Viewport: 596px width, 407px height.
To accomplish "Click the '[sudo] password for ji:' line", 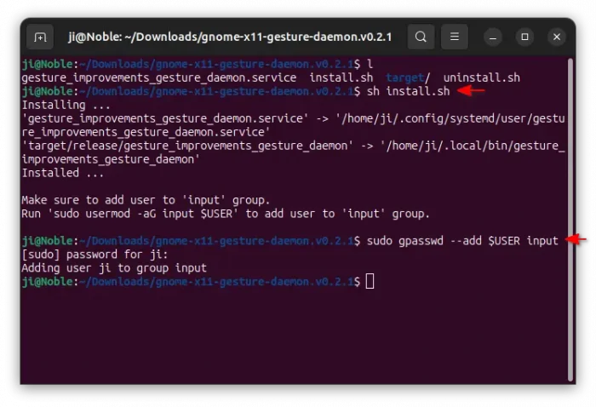I will point(94,255).
